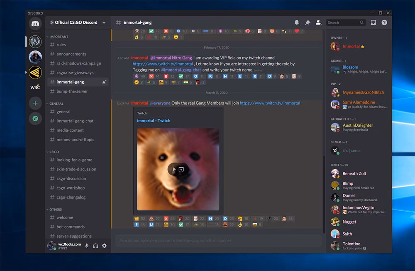Open the W3C server icon
The height and width of the screenshot is (271, 415).
35,87
